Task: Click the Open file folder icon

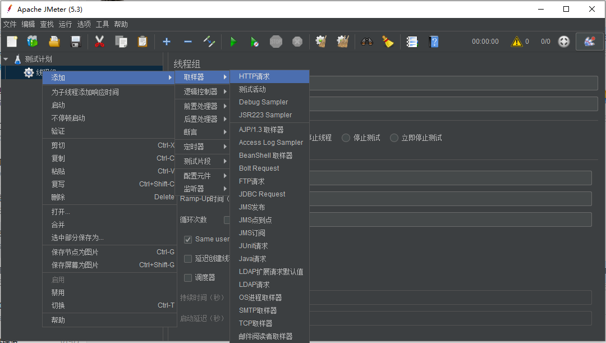Action: tap(54, 42)
